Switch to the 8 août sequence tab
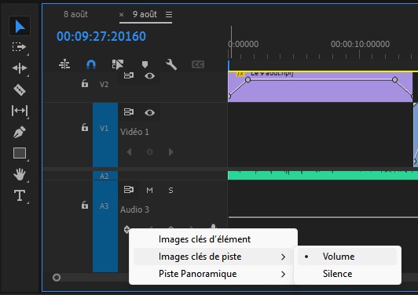418x295 pixels. click(x=75, y=14)
